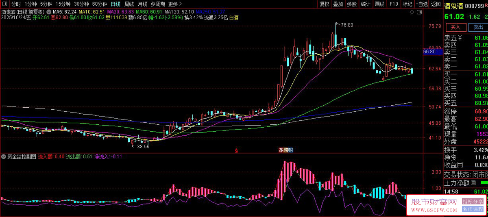Viewport: 488px width, 217px height.
Task: Click the 涨 tag on timeline
Action: [x=281, y=150]
